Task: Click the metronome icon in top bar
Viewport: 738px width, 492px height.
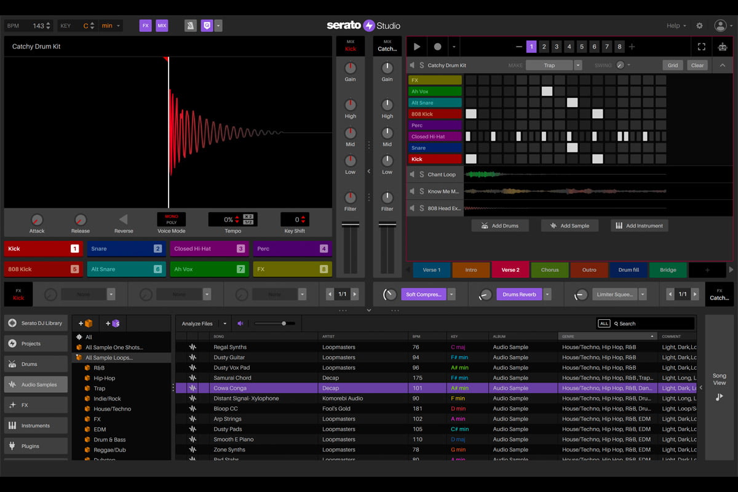Action: 191,26
